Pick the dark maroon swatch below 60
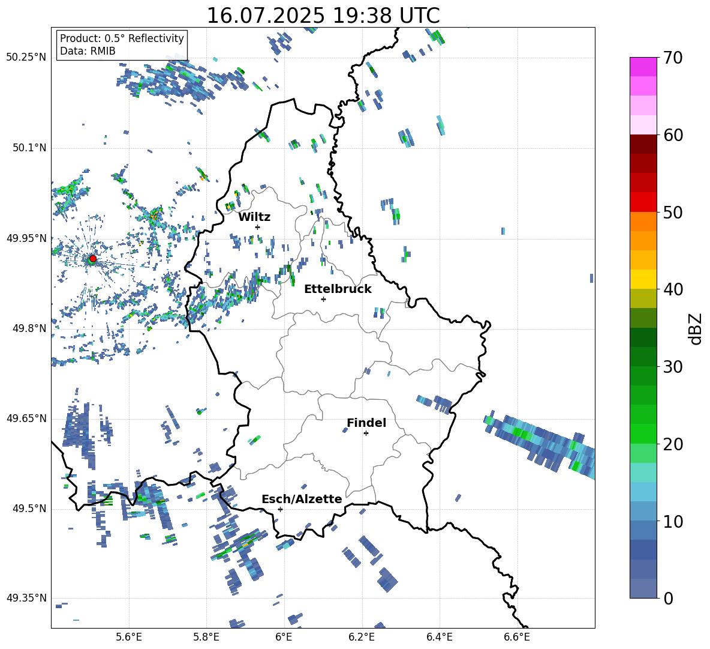The height and width of the screenshot is (649, 710). (643, 144)
